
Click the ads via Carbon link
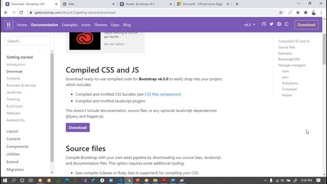(114, 44)
